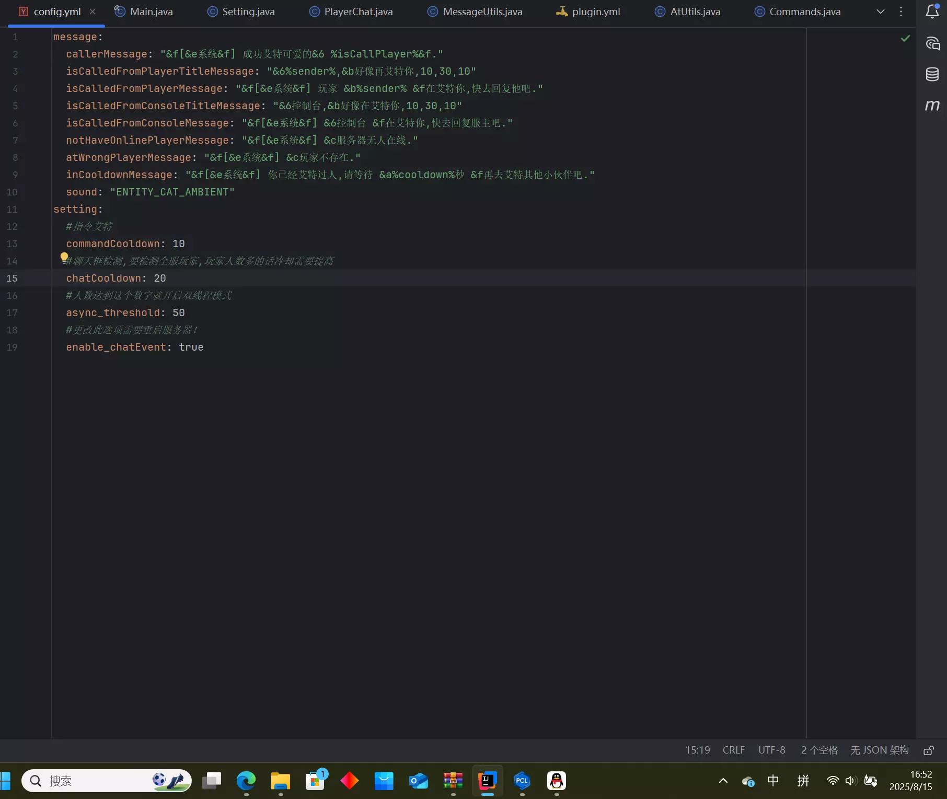The height and width of the screenshot is (799, 947).
Task: Select the plugin.yml tab
Action: (588, 11)
